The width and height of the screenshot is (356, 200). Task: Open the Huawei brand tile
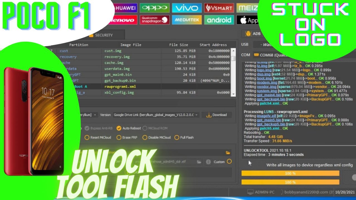pyautogui.click(x=125, y=8)
